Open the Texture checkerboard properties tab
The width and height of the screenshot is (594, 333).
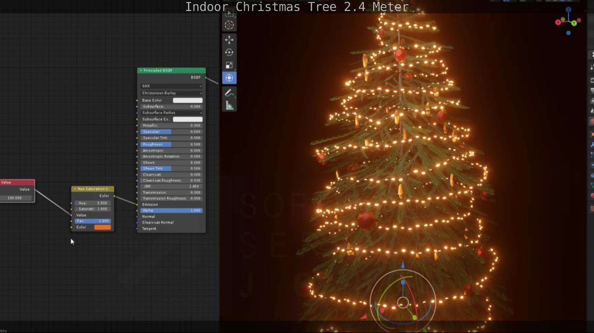pyautogui.click(x=592, y=208)
